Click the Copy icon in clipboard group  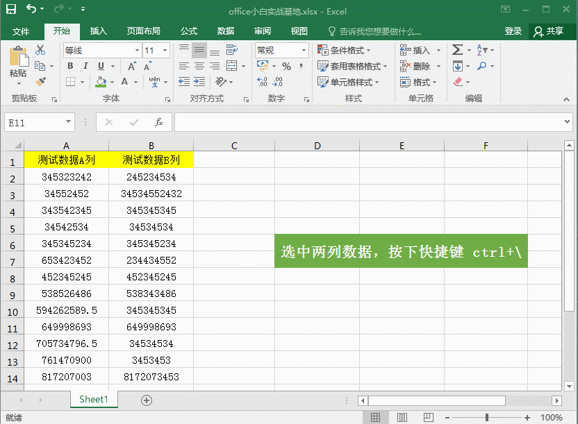[40, 66]
